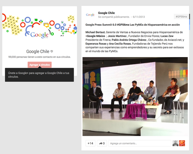
Task: Click the reshare button showing 3
Action: click(102, 143)
